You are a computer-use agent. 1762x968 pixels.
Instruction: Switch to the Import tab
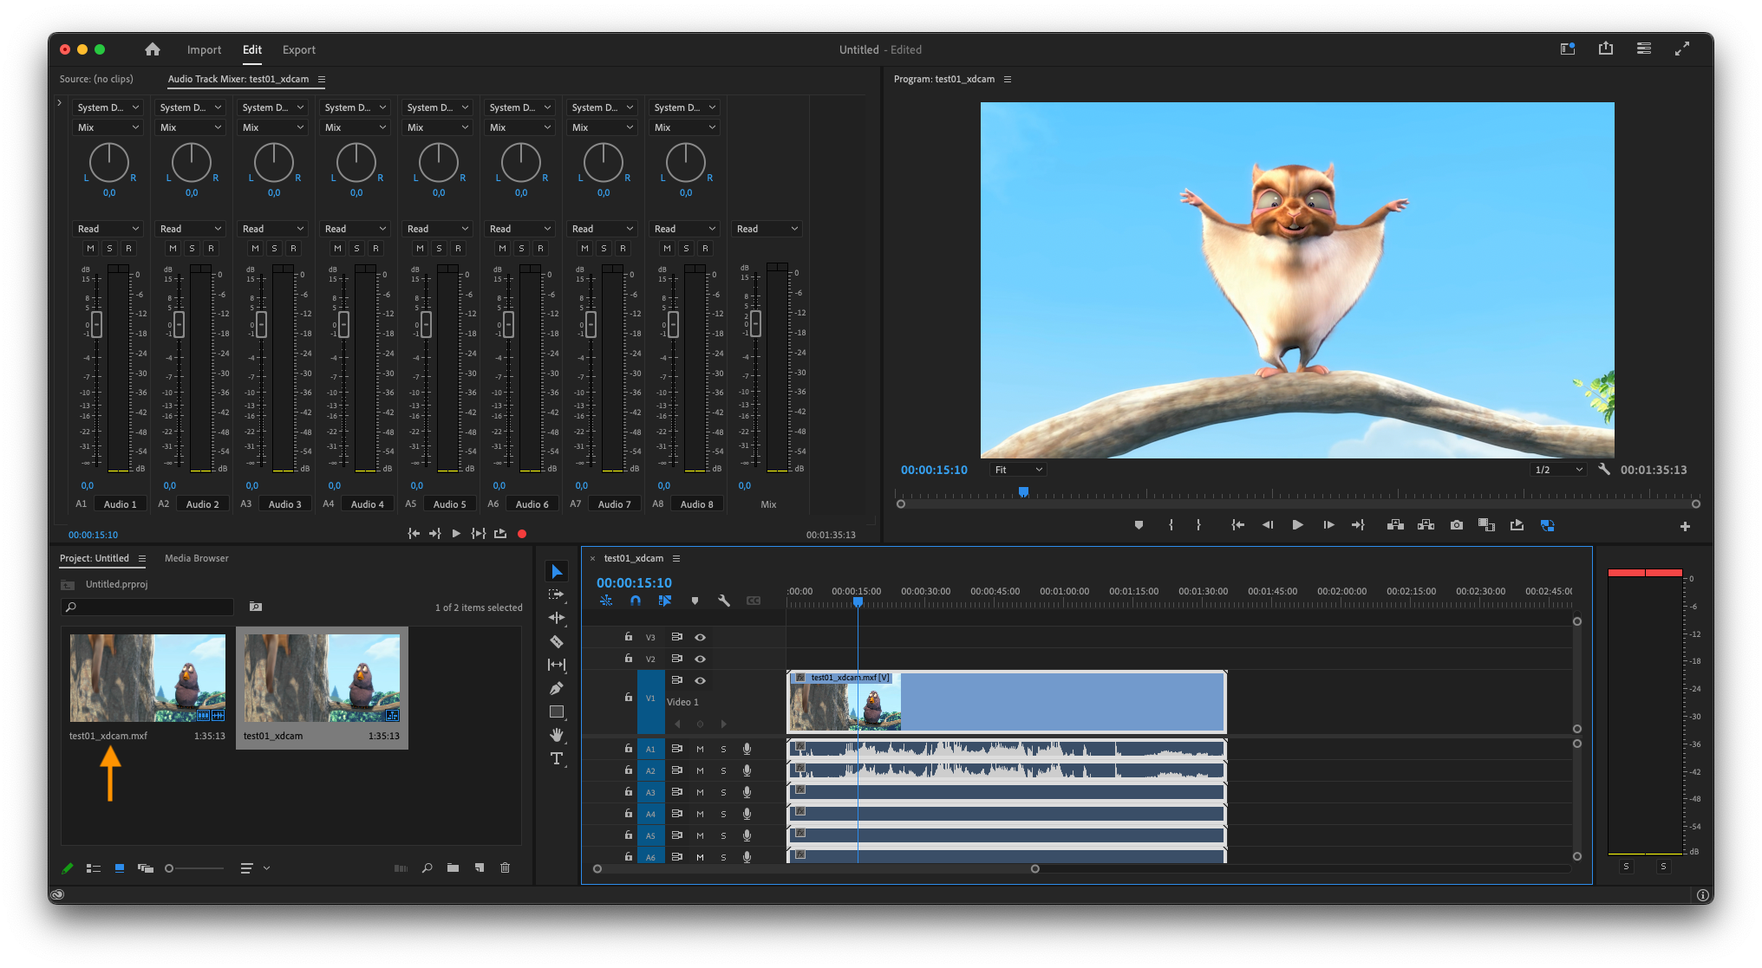pos(204,49)
